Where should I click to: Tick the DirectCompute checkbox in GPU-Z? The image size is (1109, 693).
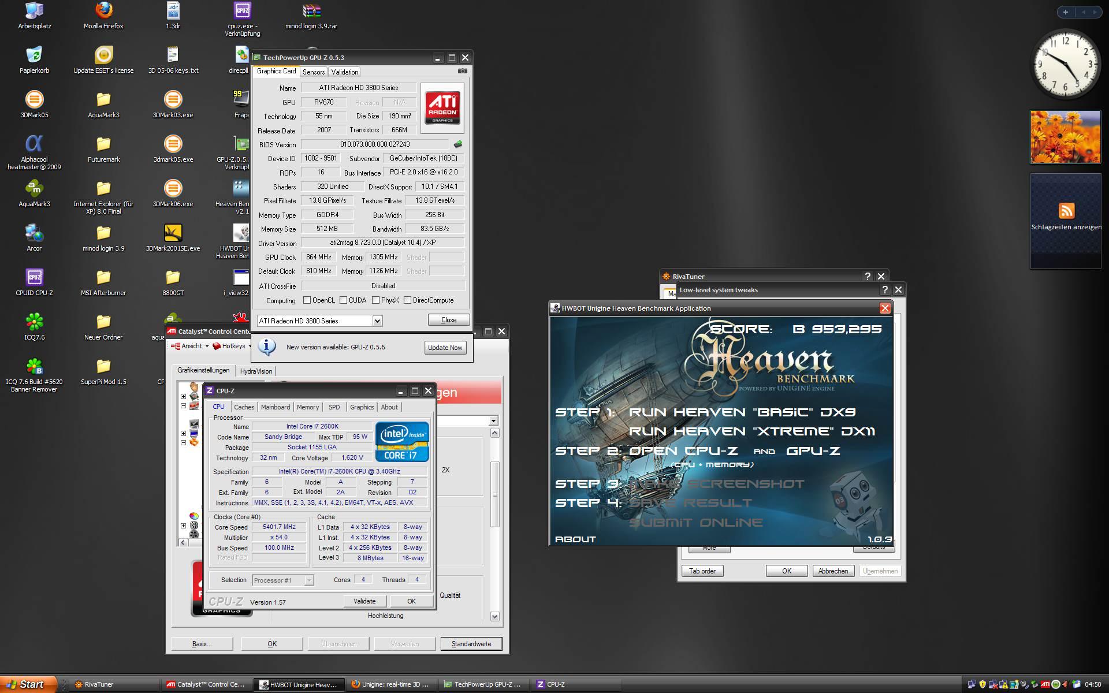click(408, 300)
